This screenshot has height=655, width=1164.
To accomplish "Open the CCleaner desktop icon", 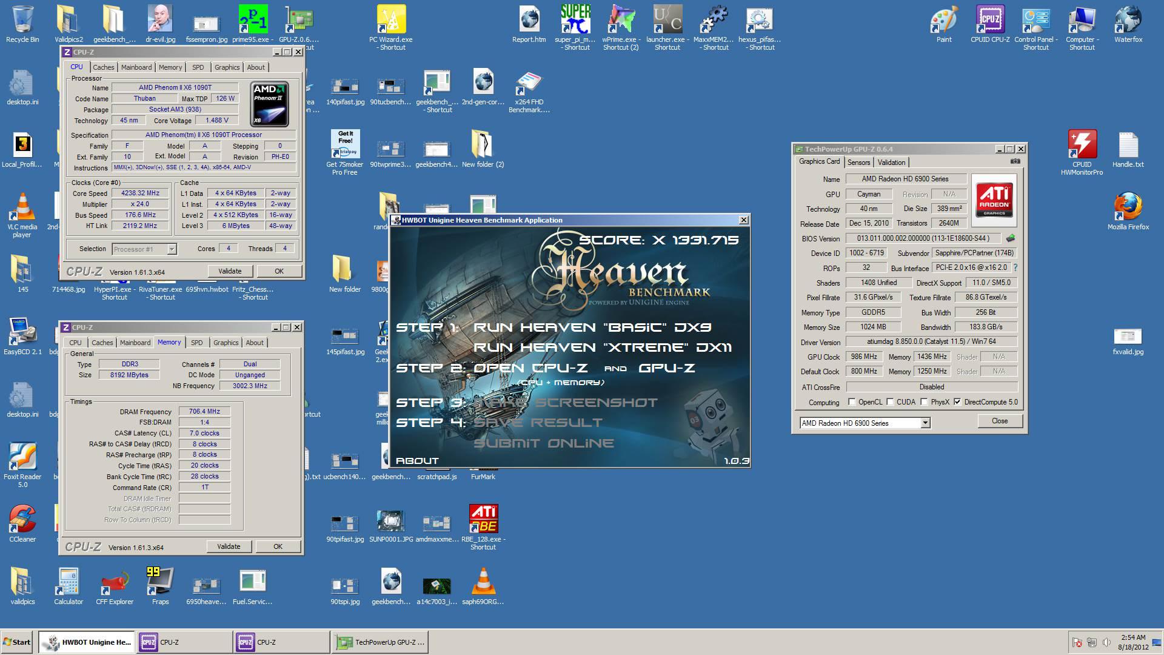I will point(22,523).
